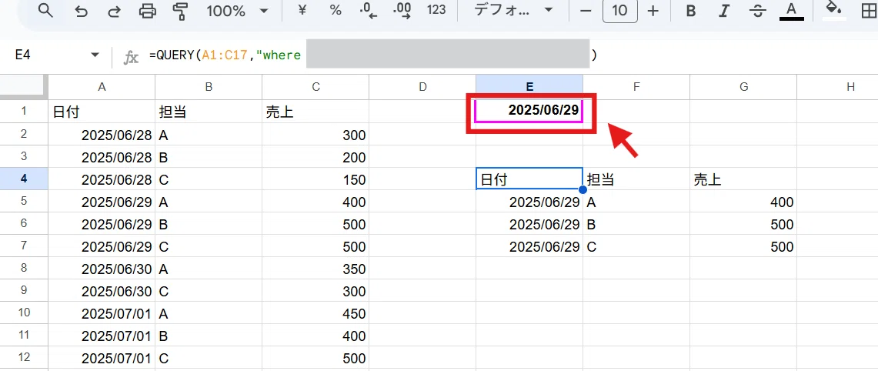
Task: Click the font size field showing 10
Action: (x=619, y=11)
